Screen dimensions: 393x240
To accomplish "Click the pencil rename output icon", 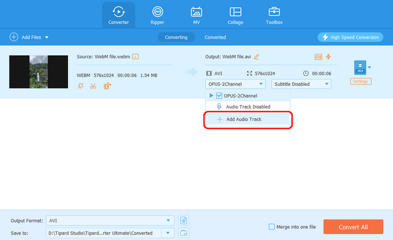I will tap(257, 57).
